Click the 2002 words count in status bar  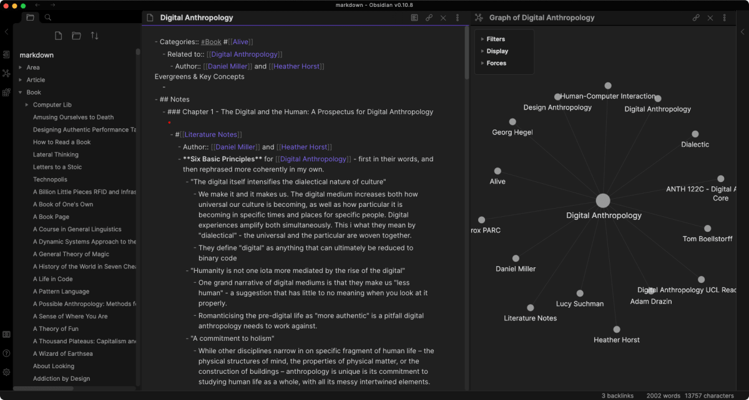point(662,396)
